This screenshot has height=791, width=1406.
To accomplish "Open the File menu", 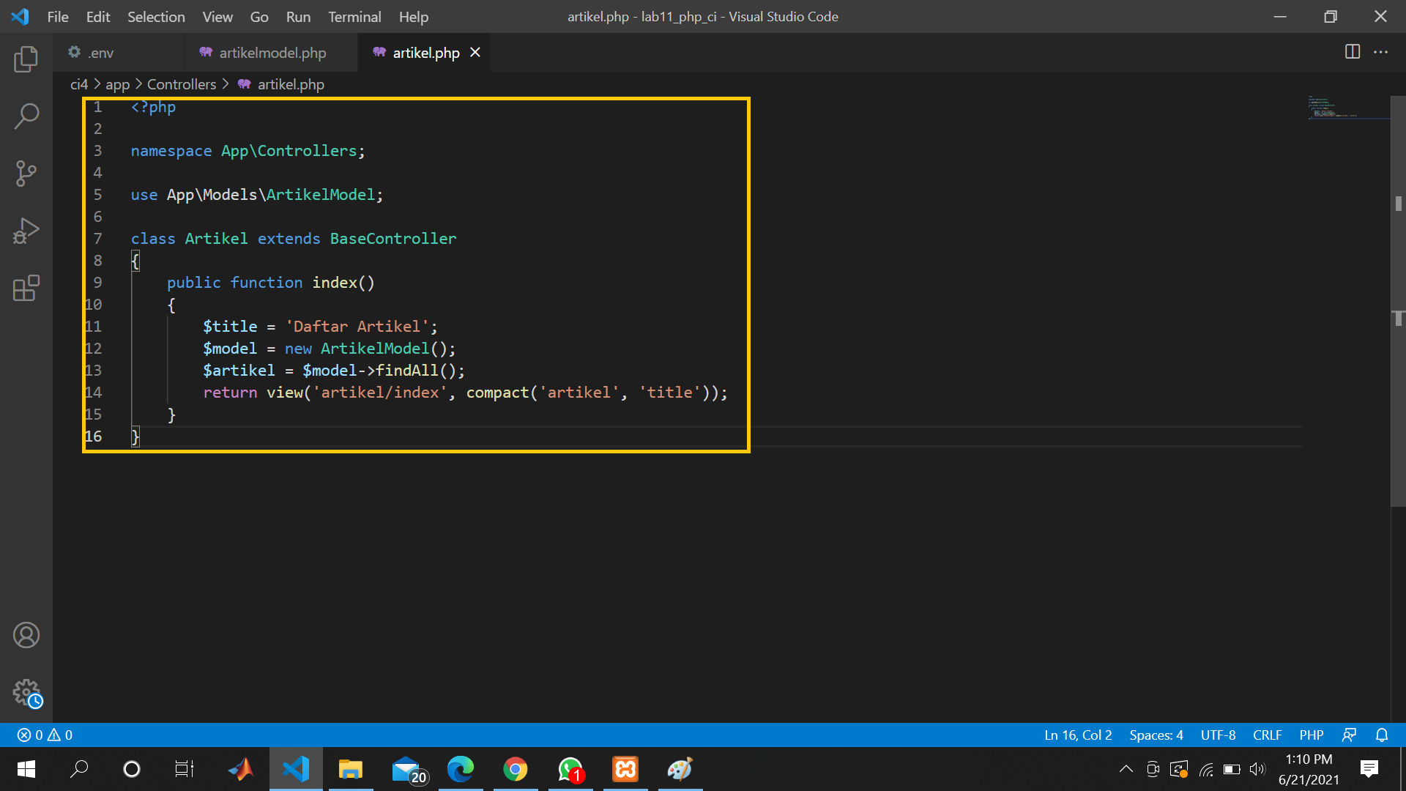I will [x=58, y=16].
